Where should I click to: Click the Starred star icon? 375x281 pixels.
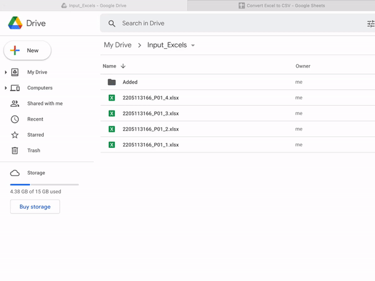pos(15,135)
